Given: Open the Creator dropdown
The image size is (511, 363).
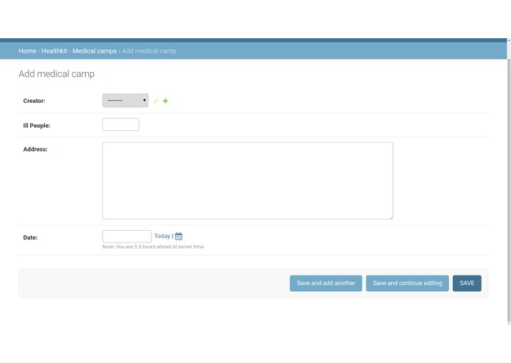Looking at the screenshot, I should [x=125, y=100].
